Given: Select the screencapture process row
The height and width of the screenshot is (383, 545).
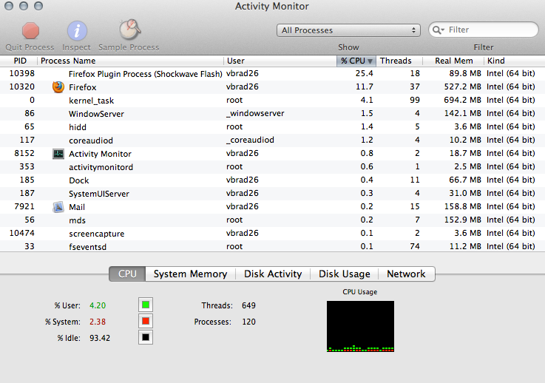Looking at the screenshot, I should pos(272,233).
